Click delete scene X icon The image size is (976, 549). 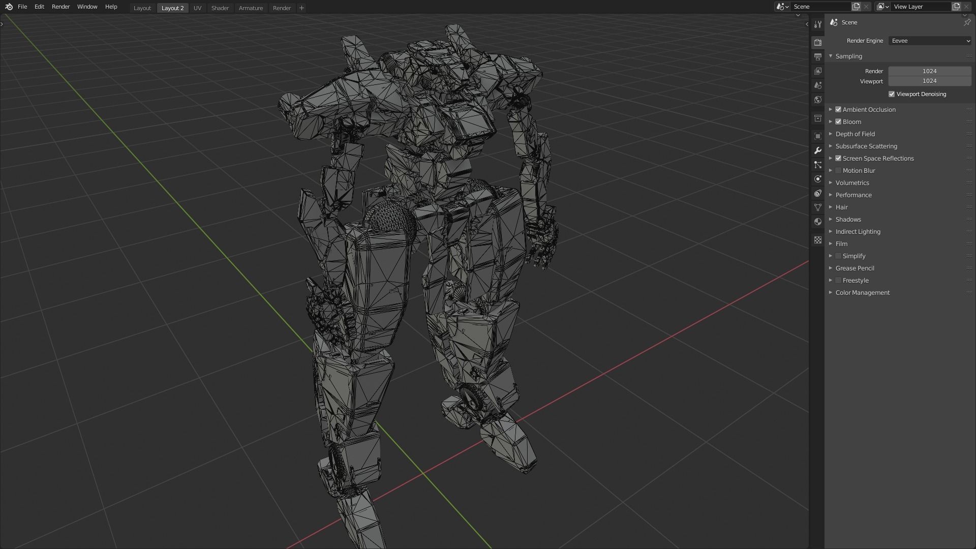[866, 7]
